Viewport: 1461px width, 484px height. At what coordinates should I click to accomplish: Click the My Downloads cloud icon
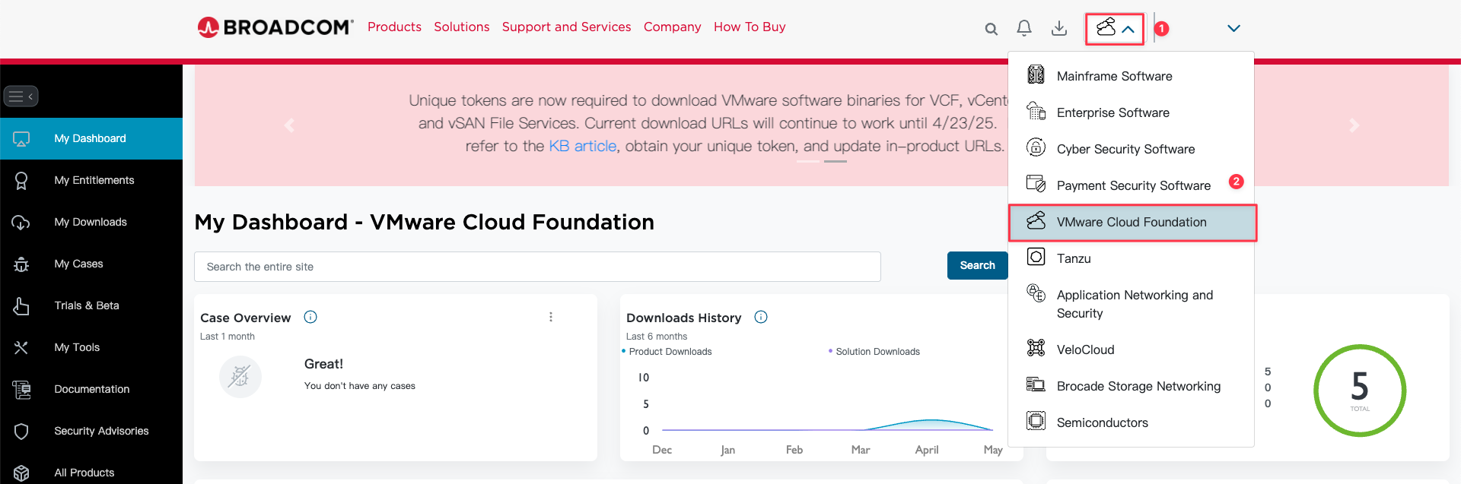click(21, 223)
